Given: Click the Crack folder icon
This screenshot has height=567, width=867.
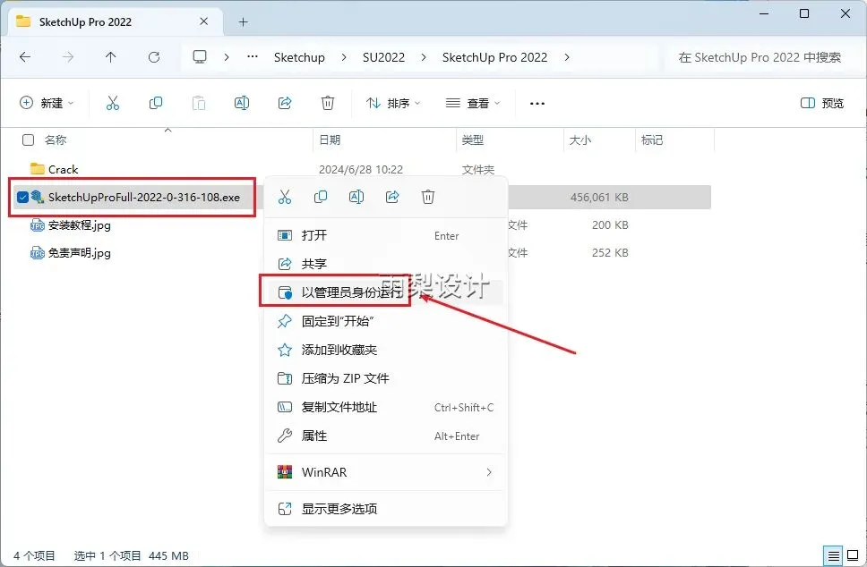Looking at the screenshot, I should click(37, 169).
